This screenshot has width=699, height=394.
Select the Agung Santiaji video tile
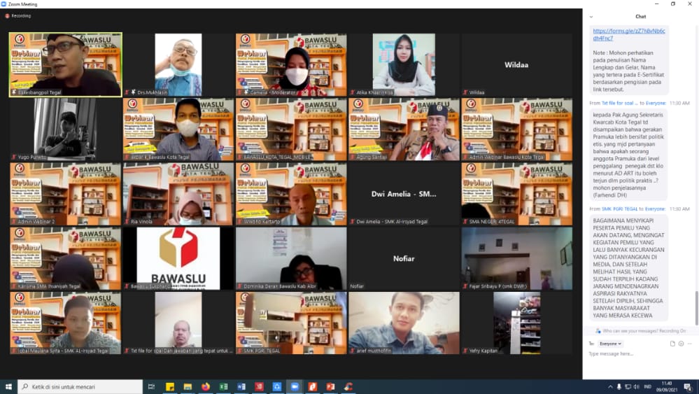click(404, 129)
